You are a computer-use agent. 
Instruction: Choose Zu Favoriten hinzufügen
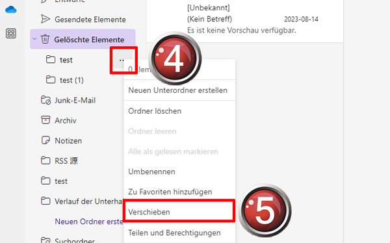tap(179, 192)
